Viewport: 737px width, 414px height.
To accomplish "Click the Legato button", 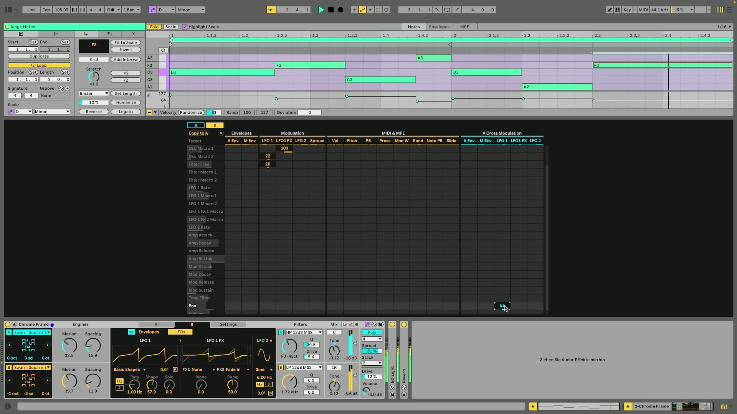I will (126, 112).
